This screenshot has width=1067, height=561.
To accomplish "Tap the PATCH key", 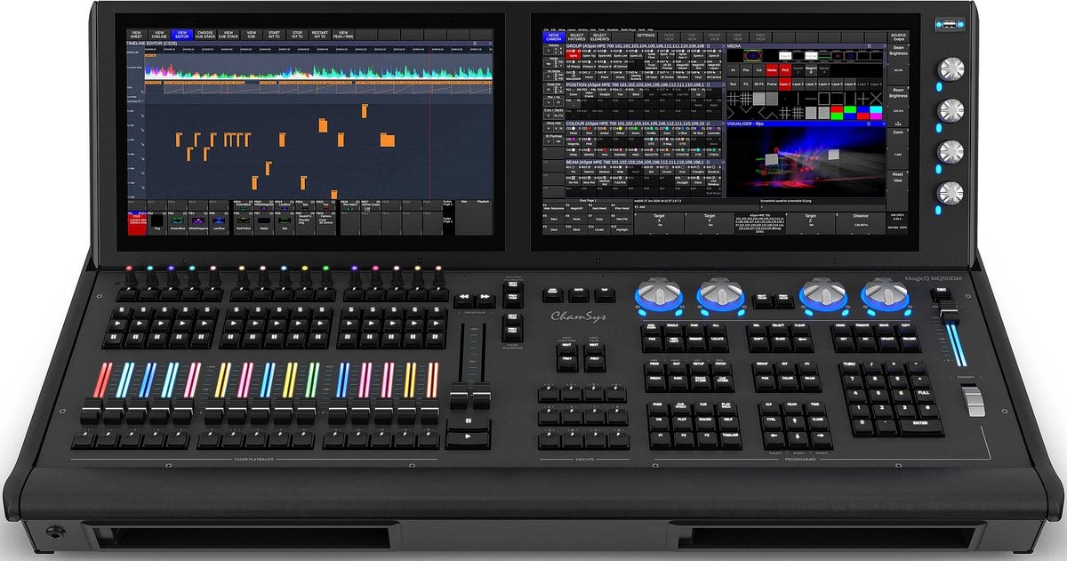I will click(x=720, y=367).
